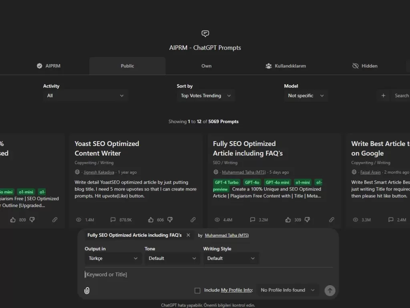The width and height of the screenshot is (410, 308).
Task: Expand the No Profile Info found dropdown
Action: click(x=288, y=290)
